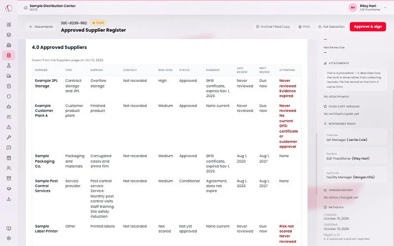Viewport: 394px width, 246px height.
Task: Expand the Riley Hart user menu chevron
Action: (385, 7)
